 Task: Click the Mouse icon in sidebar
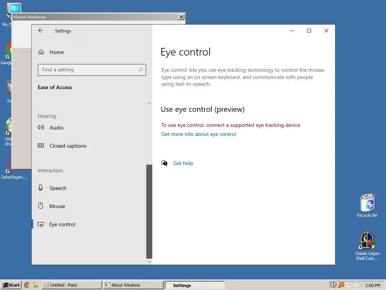coord(41,206)
